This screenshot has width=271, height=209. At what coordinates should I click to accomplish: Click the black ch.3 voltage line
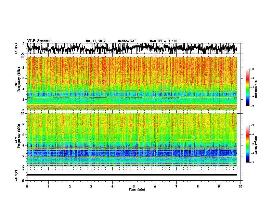point(132,175)
